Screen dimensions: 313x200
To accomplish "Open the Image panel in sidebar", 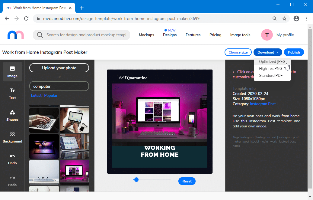I will (x=12, y=72).
